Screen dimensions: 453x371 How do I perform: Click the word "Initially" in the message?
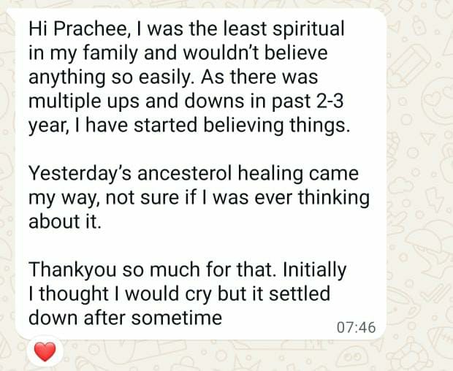pyautogui.click(x=315, y=270)
